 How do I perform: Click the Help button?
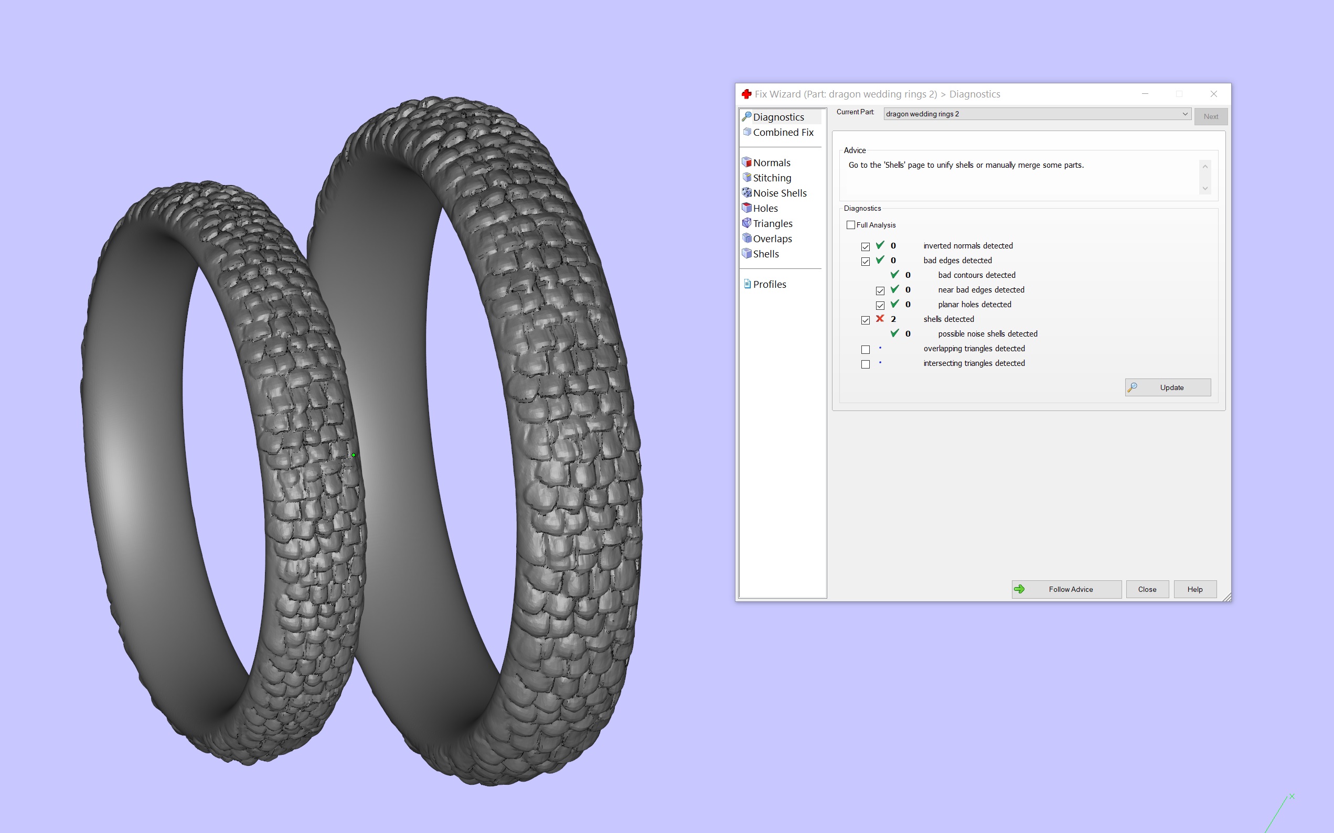(1194, 589)
